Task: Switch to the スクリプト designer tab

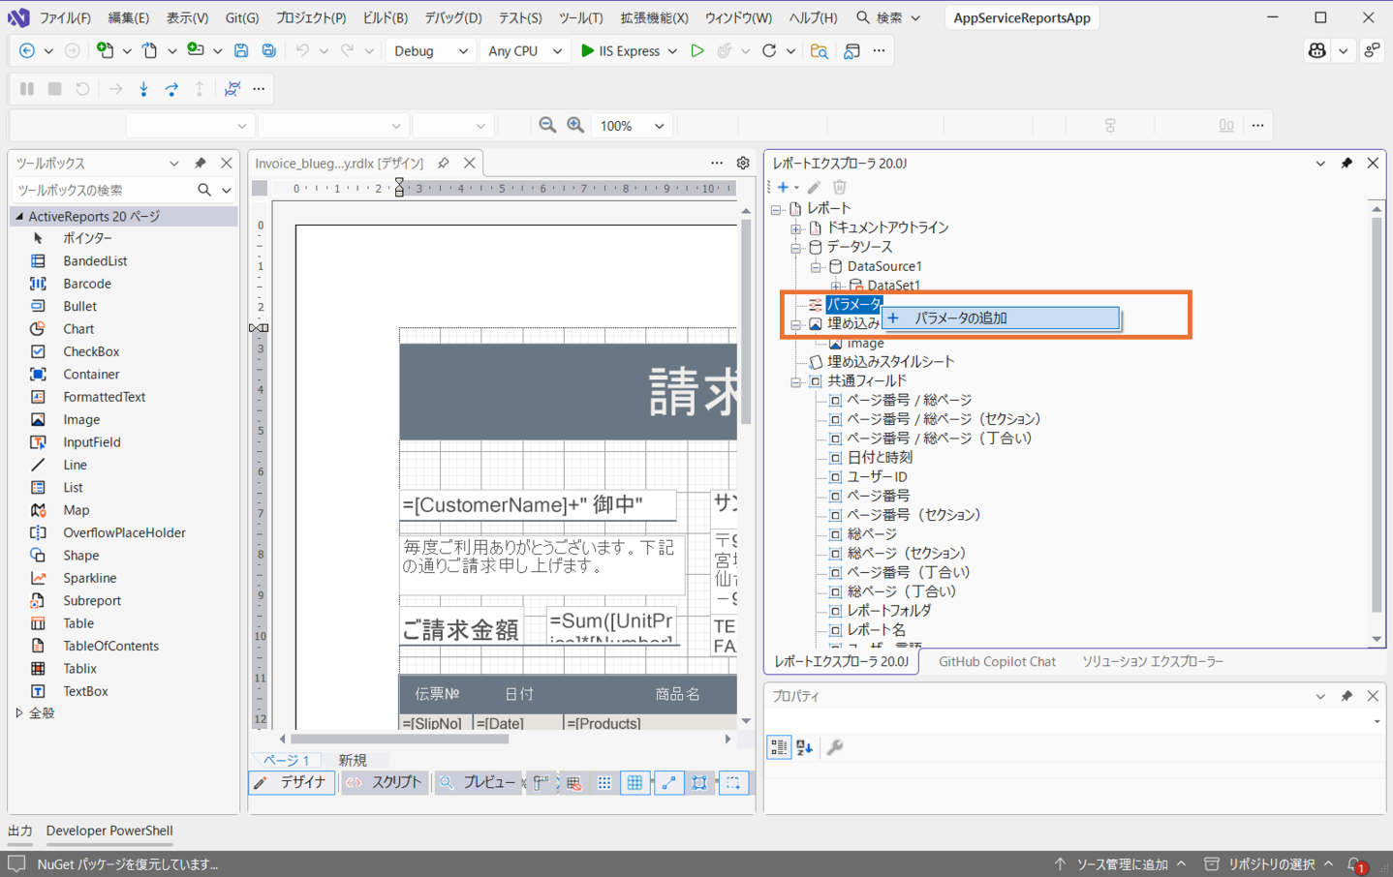Action: pos(385,783)
